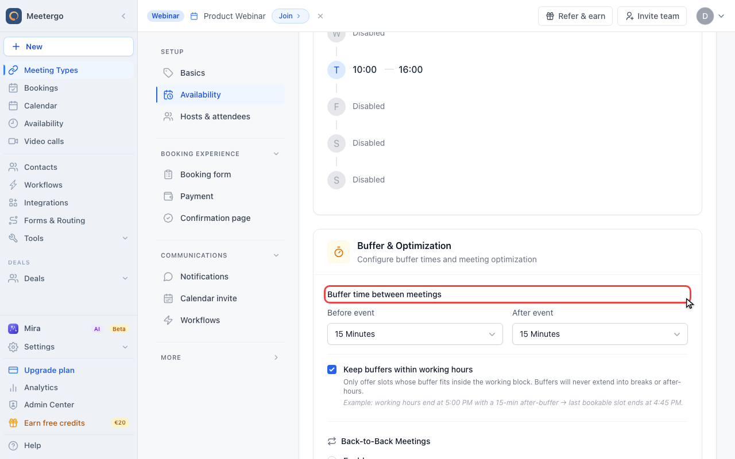Click the Analytics chart icon
Image resolution: width=735 pixels, height=459 pixels.
coord(13,387)
